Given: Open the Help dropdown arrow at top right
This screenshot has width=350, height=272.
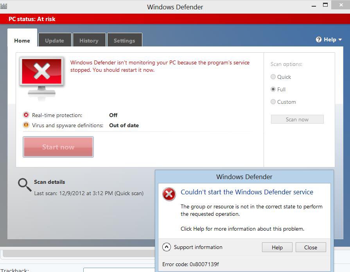Looking at the screenshot, I should point(340,40).
